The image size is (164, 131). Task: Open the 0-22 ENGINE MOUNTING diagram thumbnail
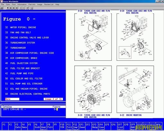pos(135,89)
